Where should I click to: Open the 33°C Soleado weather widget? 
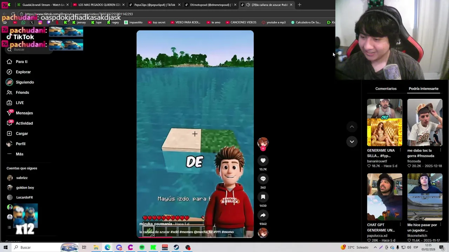(355, 247)
